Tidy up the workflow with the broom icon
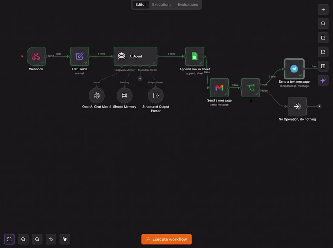 [x=65, y=239]
